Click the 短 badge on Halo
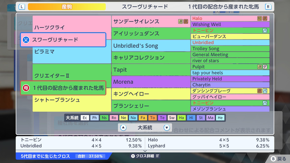 (x=260, y=18)
